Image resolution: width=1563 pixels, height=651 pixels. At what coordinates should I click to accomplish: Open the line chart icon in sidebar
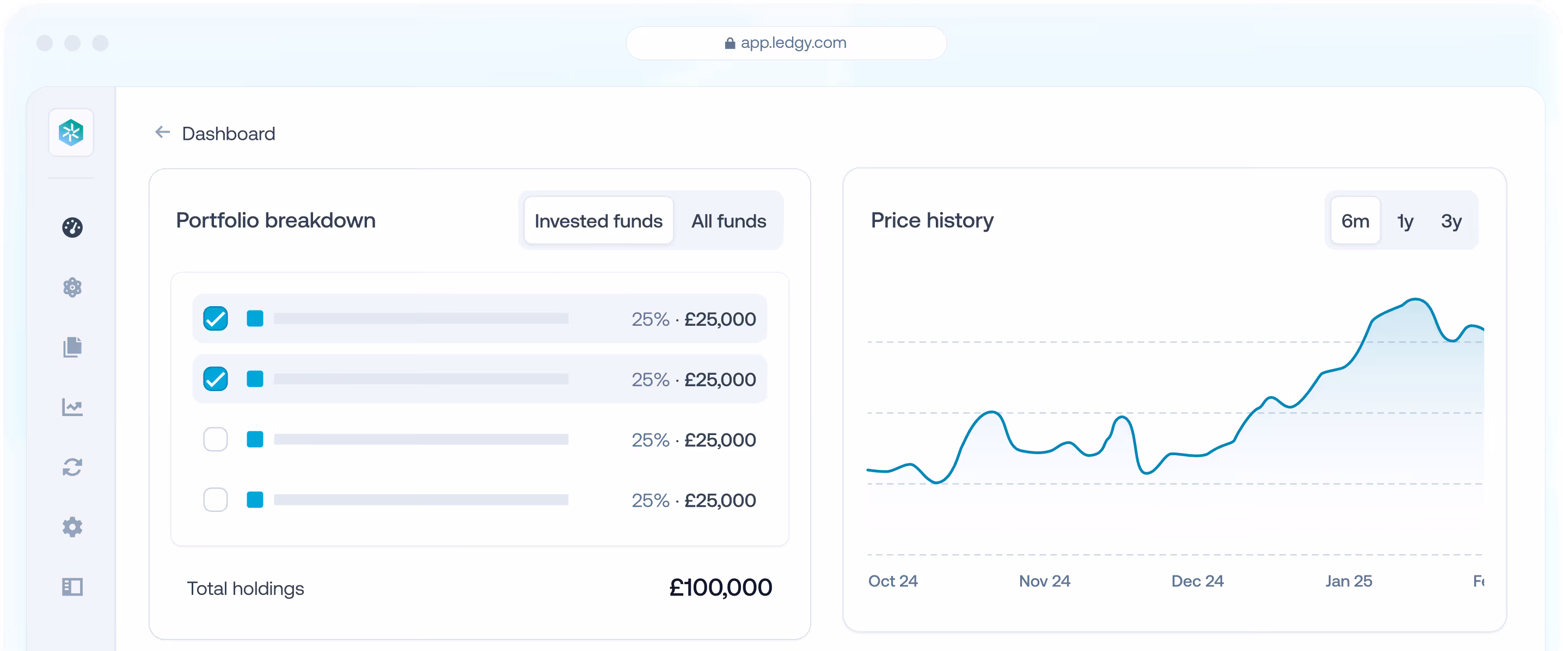click(72, 407)
